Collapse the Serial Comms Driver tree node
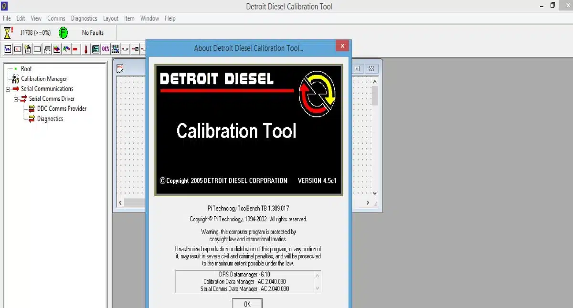Screen dimensions: 573x308 tap(16, 99)
